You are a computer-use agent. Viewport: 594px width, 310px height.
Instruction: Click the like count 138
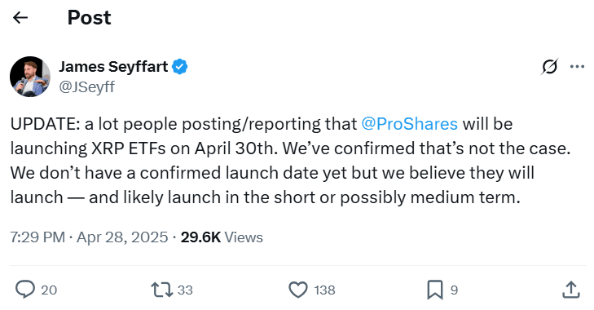(x=324, y=290)
